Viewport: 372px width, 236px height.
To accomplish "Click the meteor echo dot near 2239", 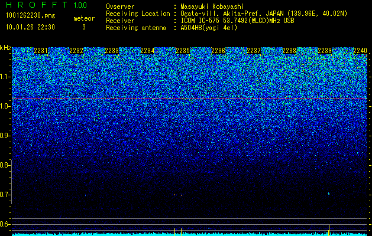I will pos(329,194).
